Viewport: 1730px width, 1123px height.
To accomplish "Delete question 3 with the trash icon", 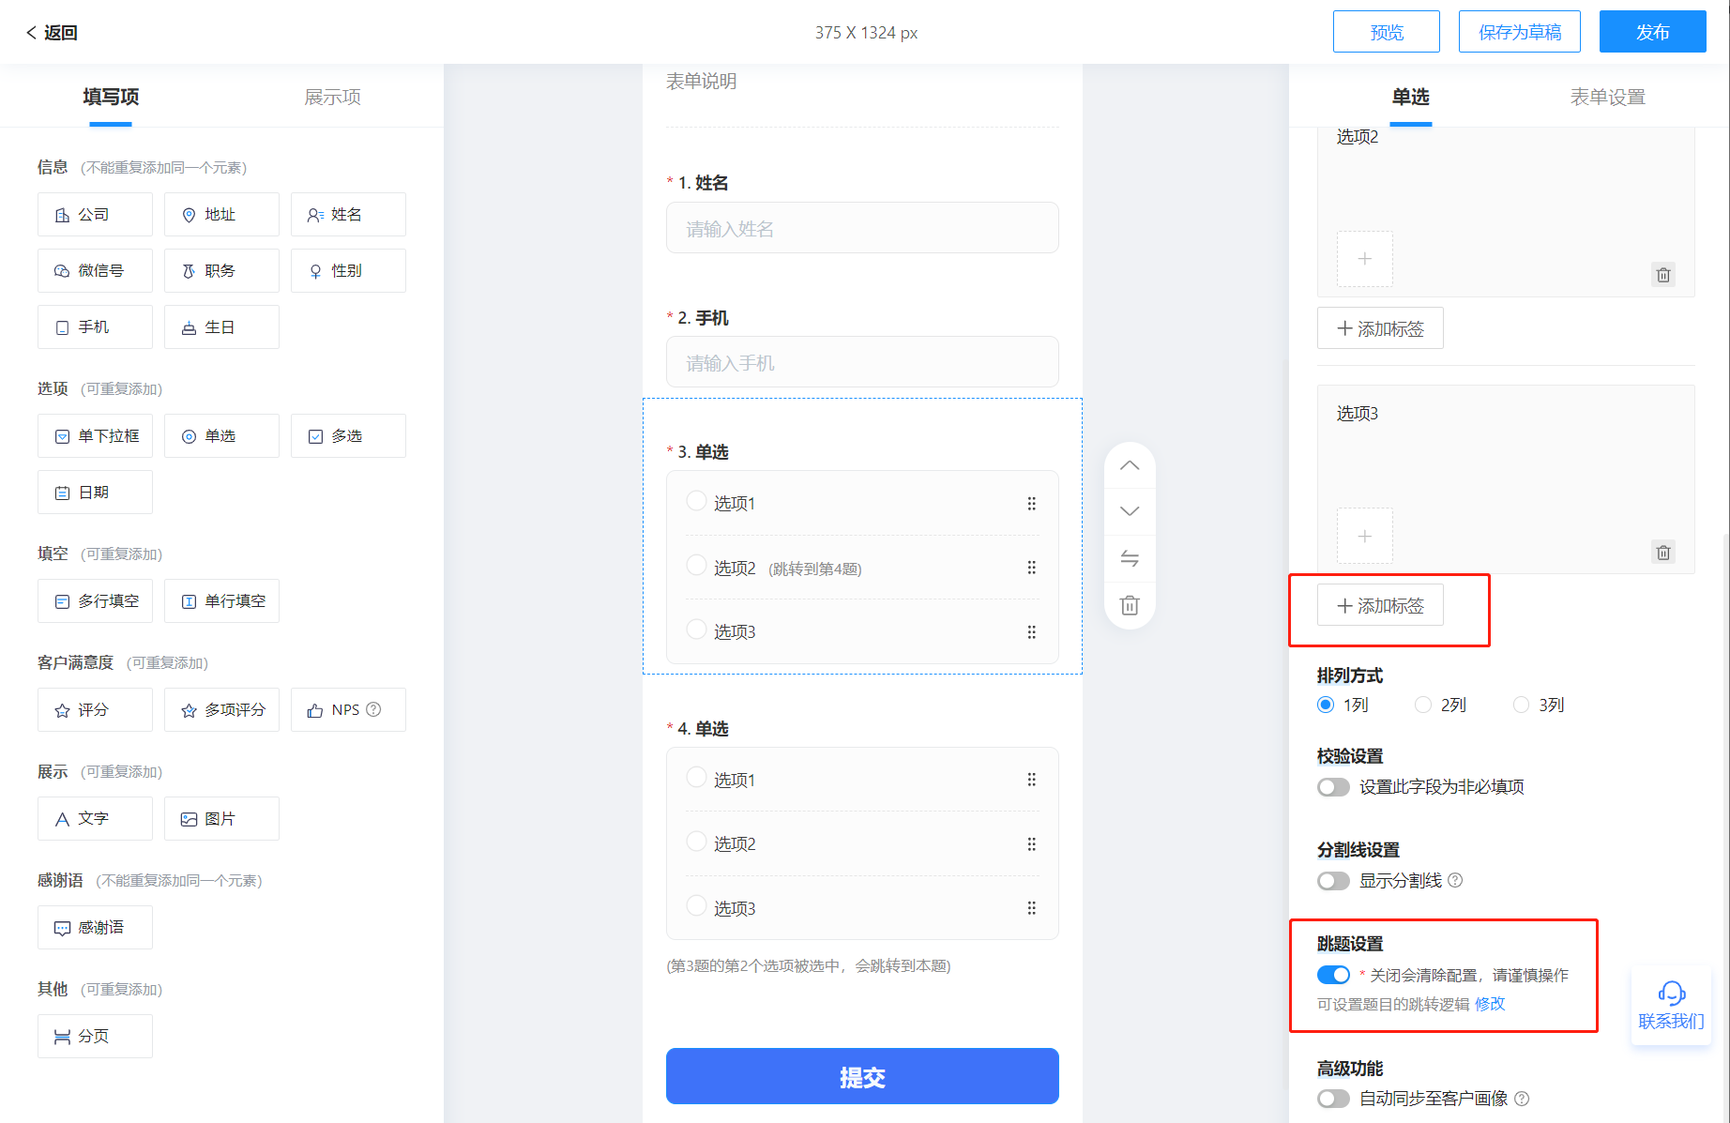I will point(1130,605).
